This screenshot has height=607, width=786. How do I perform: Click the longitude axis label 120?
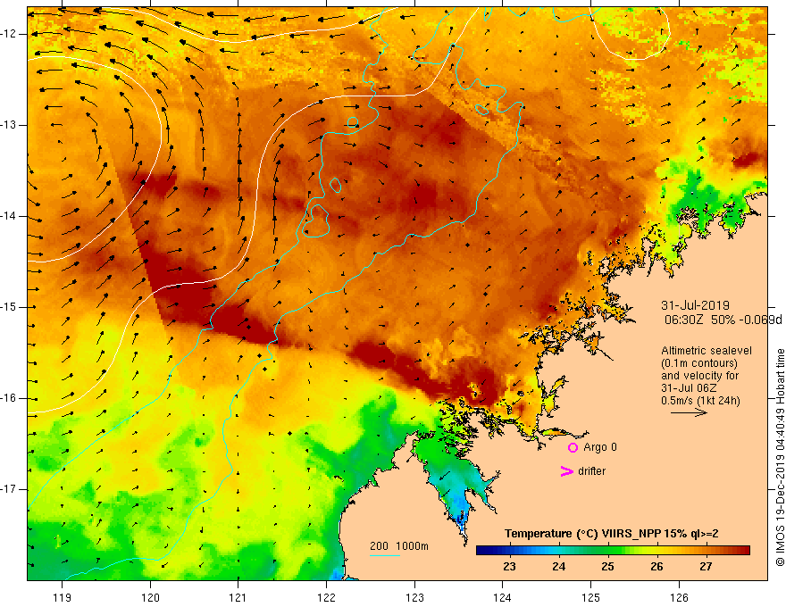[x=150, y=597]
